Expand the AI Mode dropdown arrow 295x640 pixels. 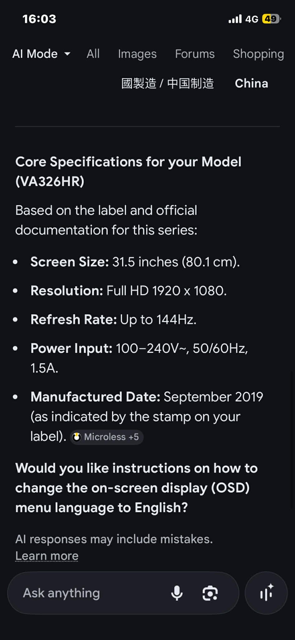tap(67, 54)
